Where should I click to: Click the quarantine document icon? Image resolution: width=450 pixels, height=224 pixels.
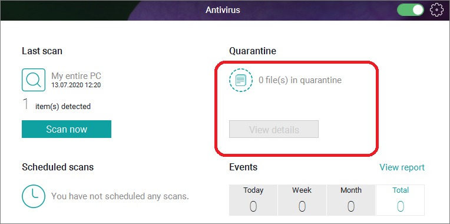(241, 80)
